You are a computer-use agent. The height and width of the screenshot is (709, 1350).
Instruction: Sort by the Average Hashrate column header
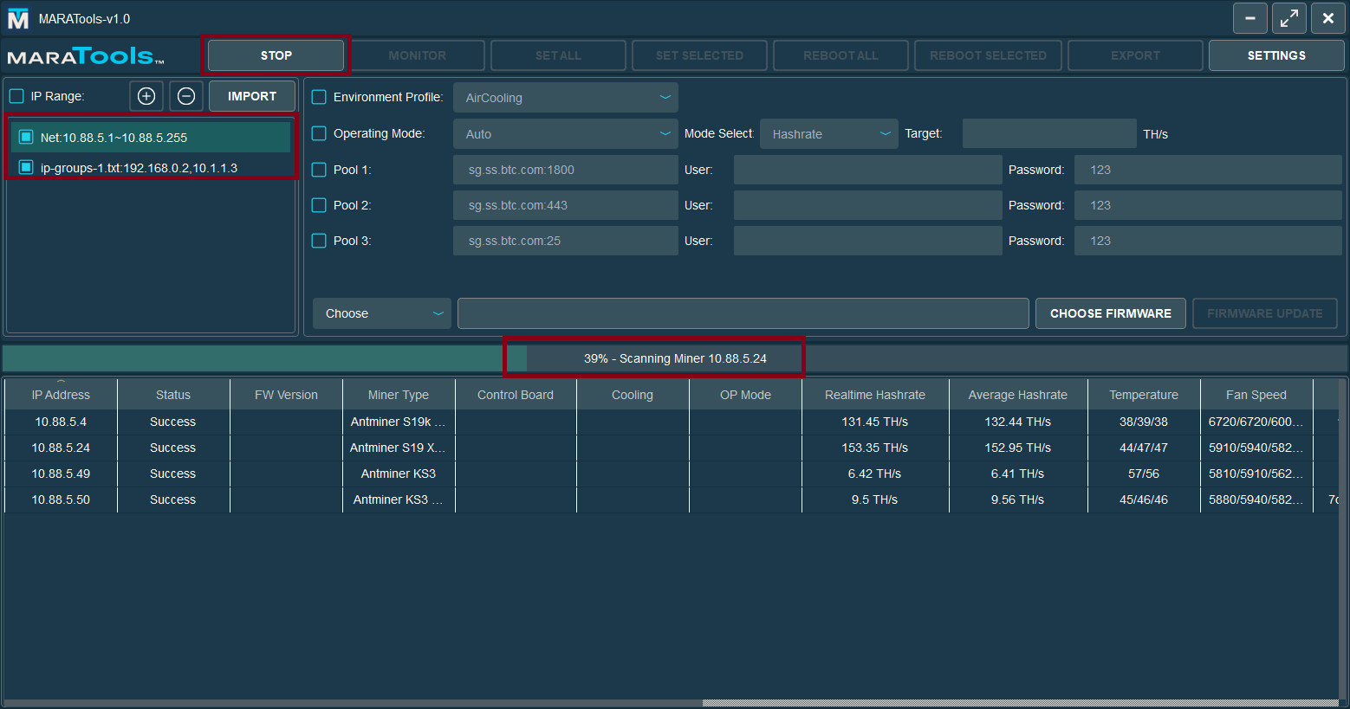tap(1018, 395)
